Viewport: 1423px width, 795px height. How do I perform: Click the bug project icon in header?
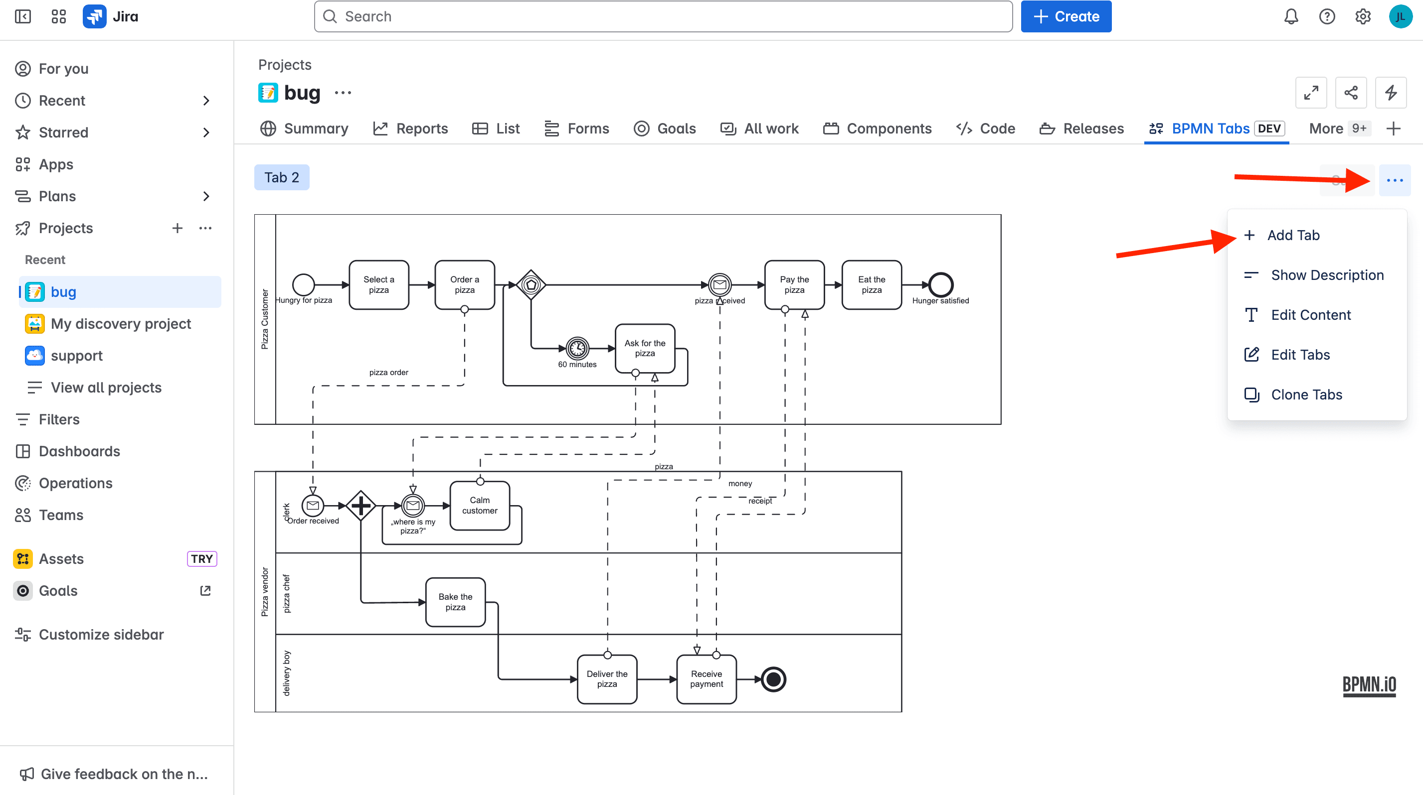coord(268,93)
